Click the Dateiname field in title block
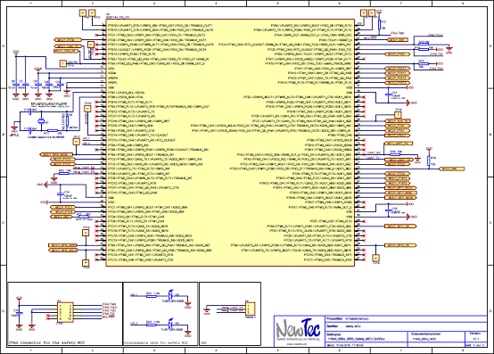 click(366, 337)
